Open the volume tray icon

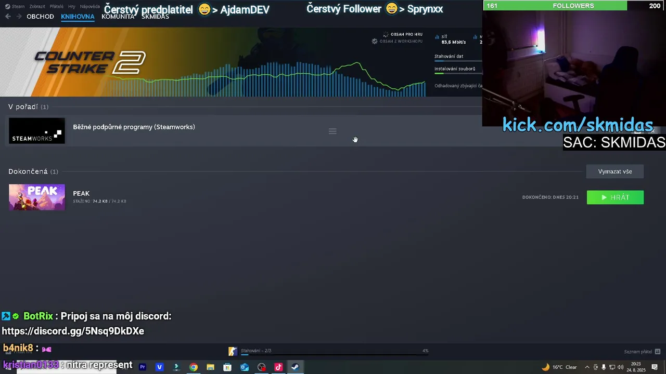(620, 367)
